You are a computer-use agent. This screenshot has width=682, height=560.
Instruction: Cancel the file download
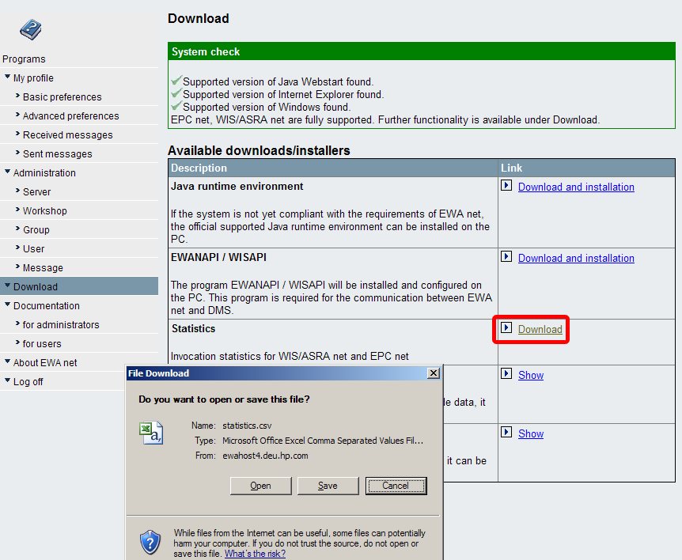click(396, 486)
